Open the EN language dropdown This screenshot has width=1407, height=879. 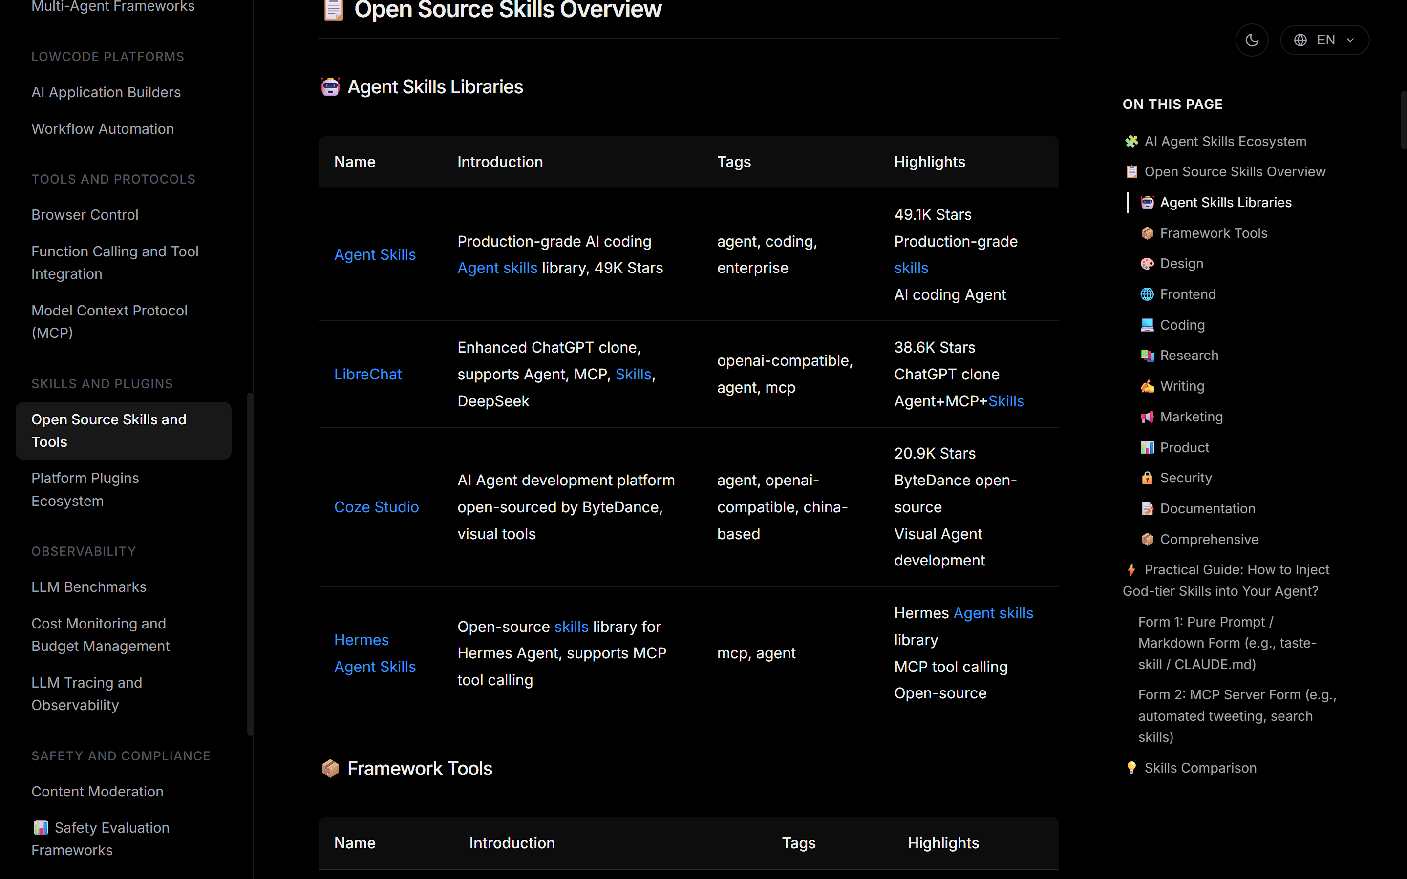[1324, 40]
